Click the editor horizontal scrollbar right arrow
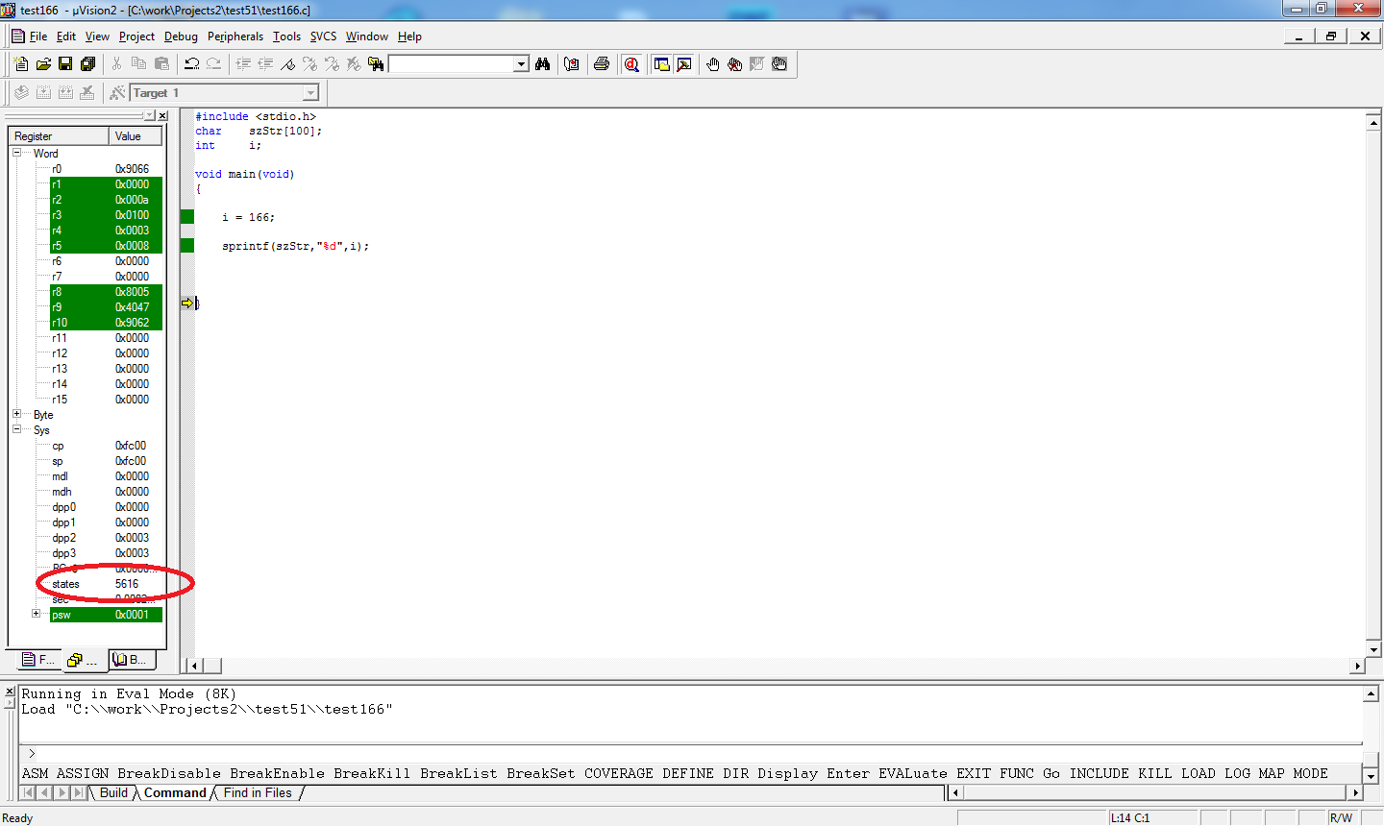Screen dimensions: 1384x826 point(1358,666)
